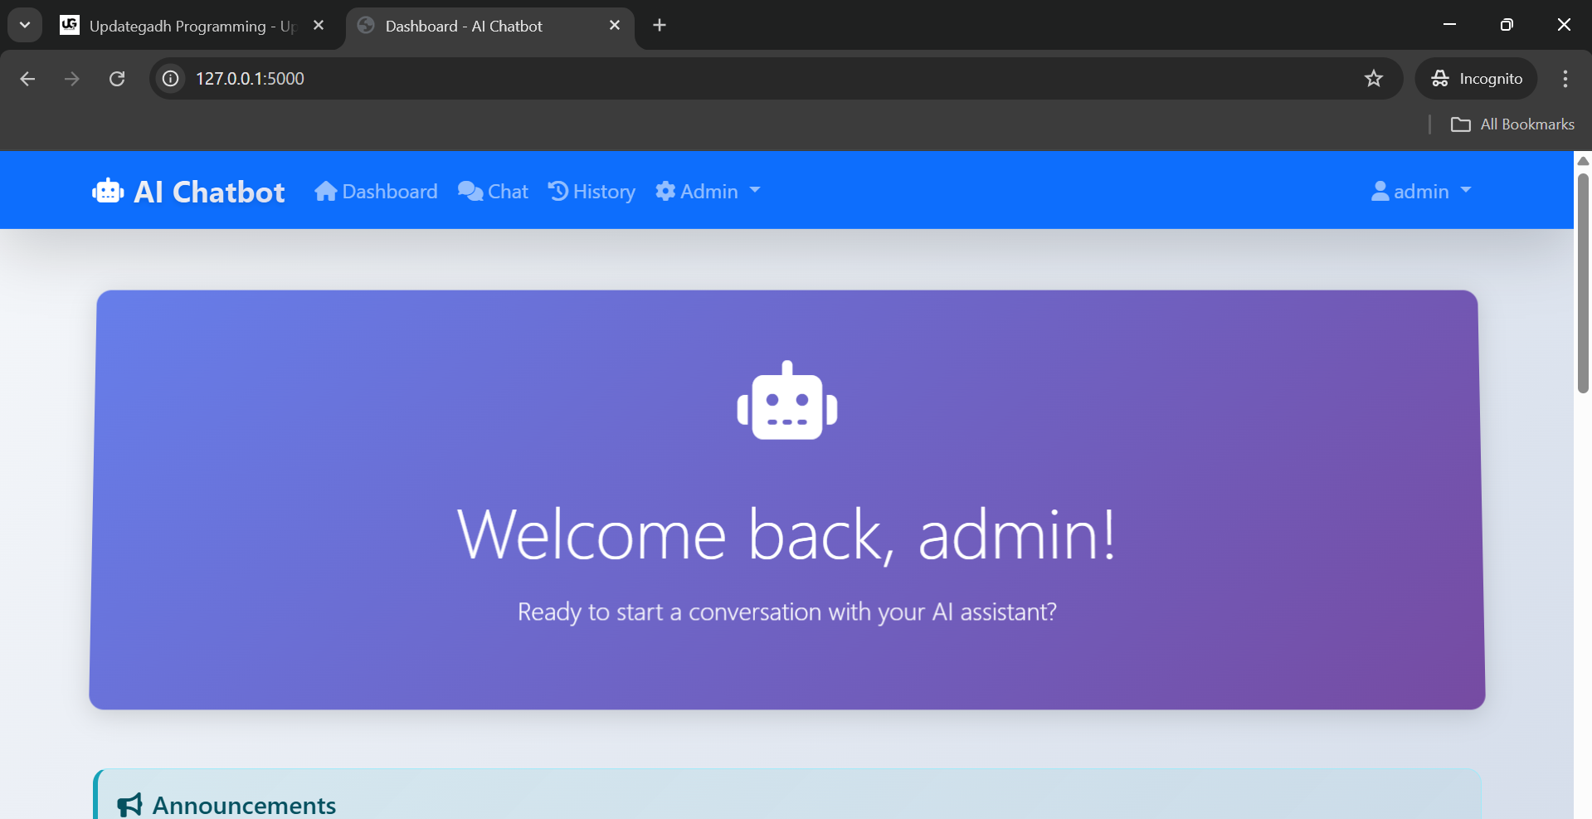1592x819 pixels.
Task: Go back using the browser back arrow
Action: [x=27, y=79]
